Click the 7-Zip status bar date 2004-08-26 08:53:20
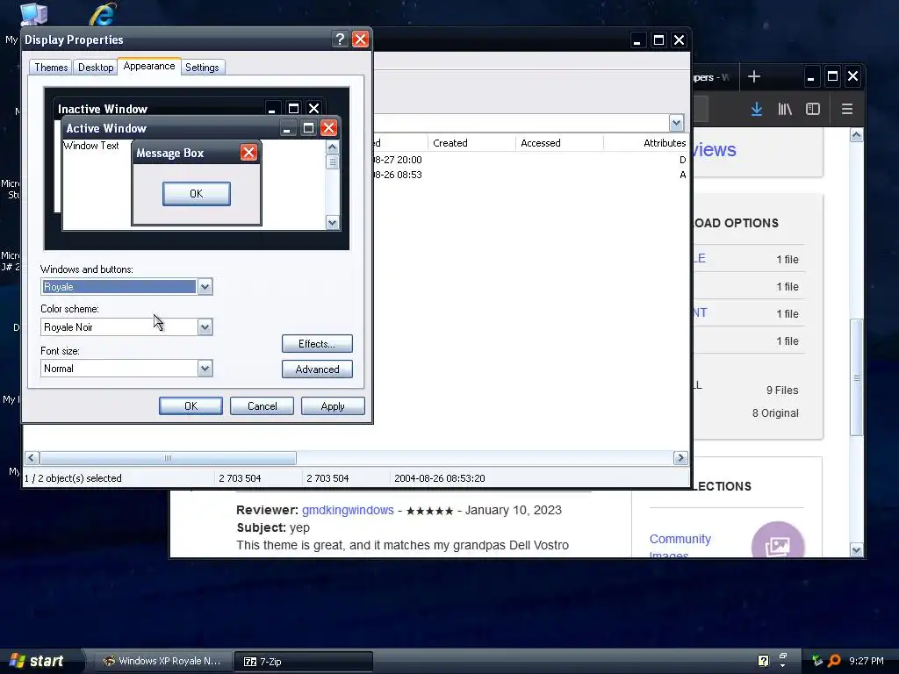This screenshot has width=899, height=674. [x=440, y=478]
